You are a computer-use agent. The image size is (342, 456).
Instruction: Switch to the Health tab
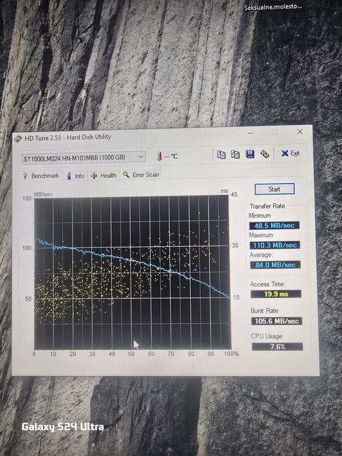click(x=104, y=175)
